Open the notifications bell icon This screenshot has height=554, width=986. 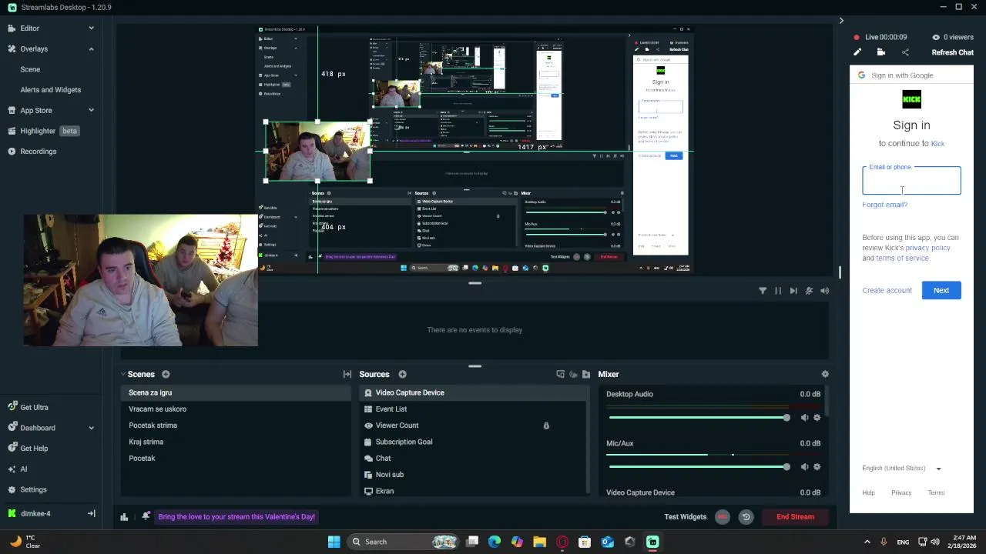click(146, 517)
